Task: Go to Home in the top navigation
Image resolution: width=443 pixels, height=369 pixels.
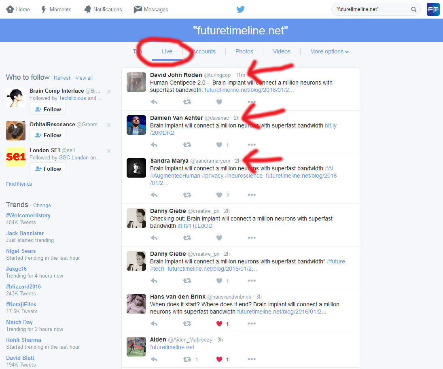Action: point(18,9)
